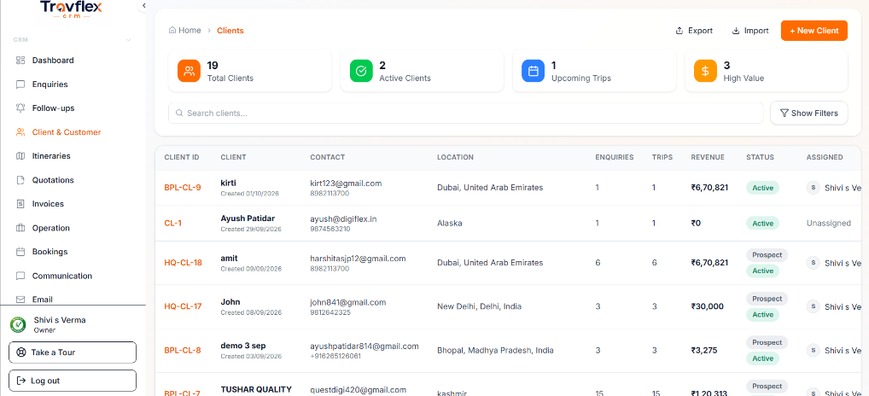
Task: Click Unassigned in Ayush Patidar's row
Action: [829, 224]
